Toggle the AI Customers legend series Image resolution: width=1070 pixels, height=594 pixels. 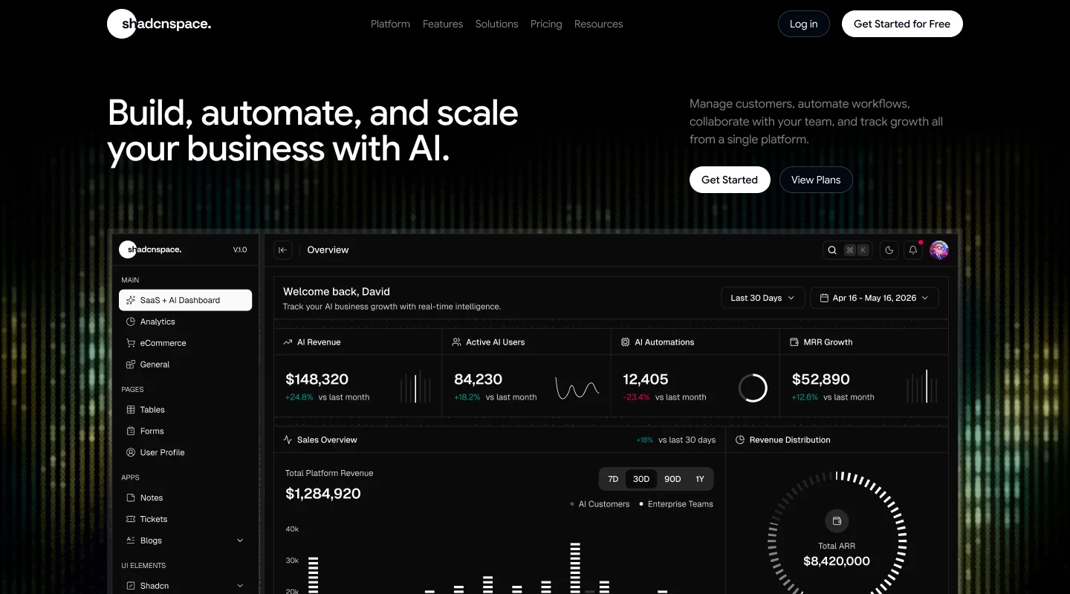pyautogui.click(x=600, y=504)
